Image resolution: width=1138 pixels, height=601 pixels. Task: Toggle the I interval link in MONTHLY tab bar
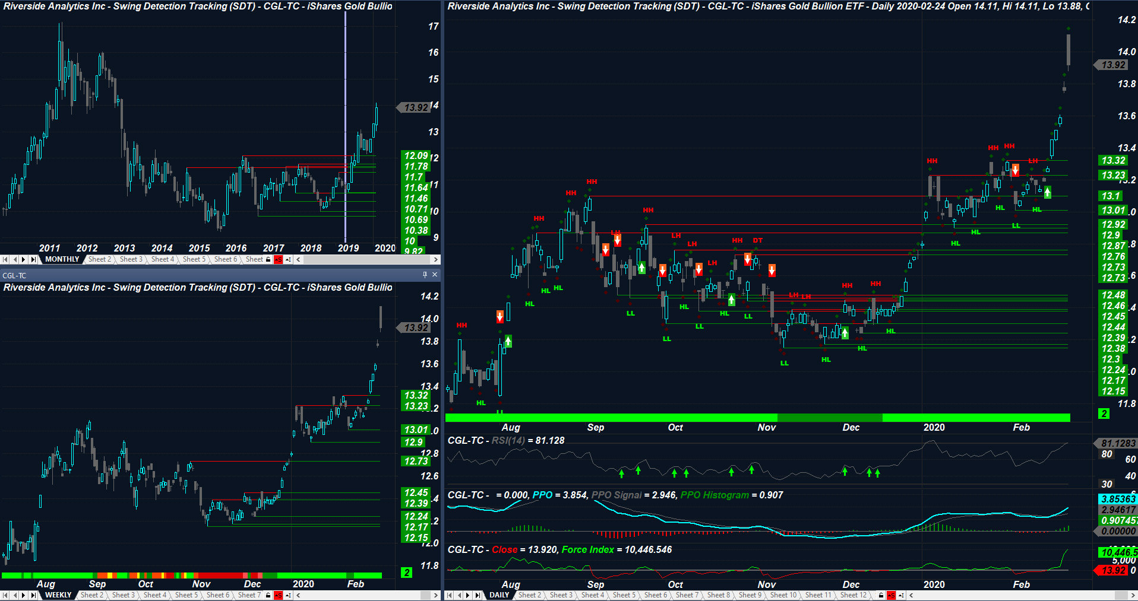(x=288, y=259)
